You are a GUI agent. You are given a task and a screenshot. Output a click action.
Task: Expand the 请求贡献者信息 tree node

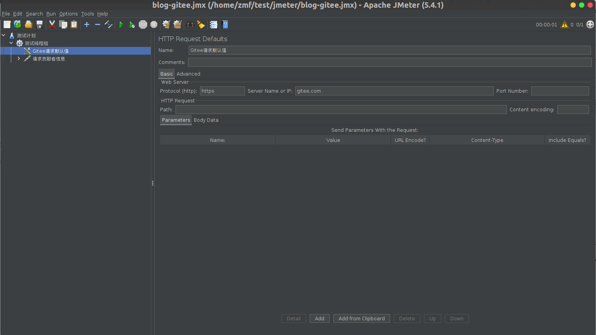19,59
